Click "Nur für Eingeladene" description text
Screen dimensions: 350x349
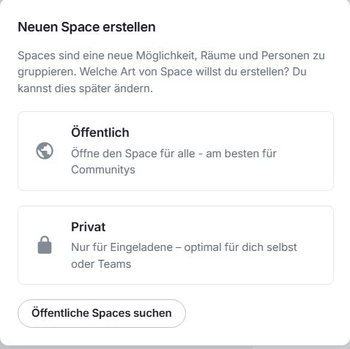(122, 247)
